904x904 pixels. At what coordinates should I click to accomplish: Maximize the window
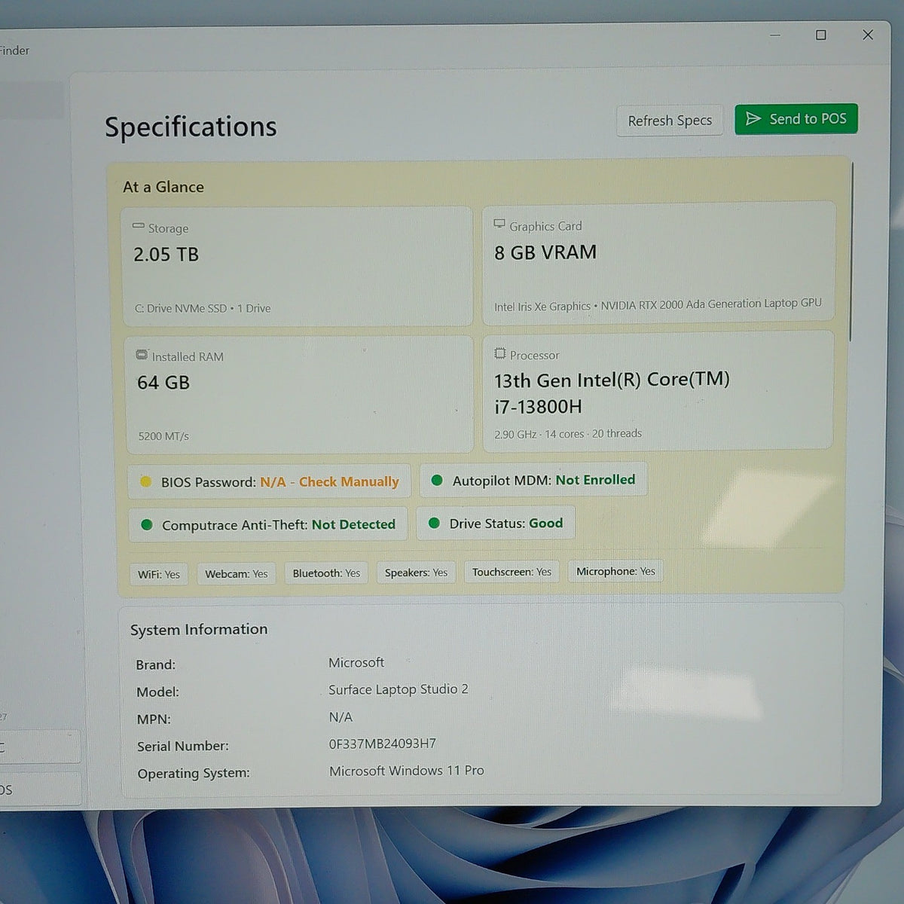[821, 35]
